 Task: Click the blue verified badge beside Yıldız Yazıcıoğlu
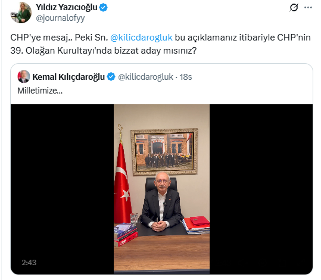click(x=104, y=7)
